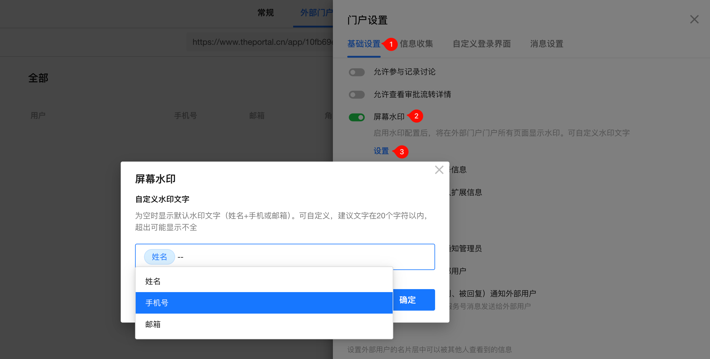Open the 自定义登录界面 tab

481,44
